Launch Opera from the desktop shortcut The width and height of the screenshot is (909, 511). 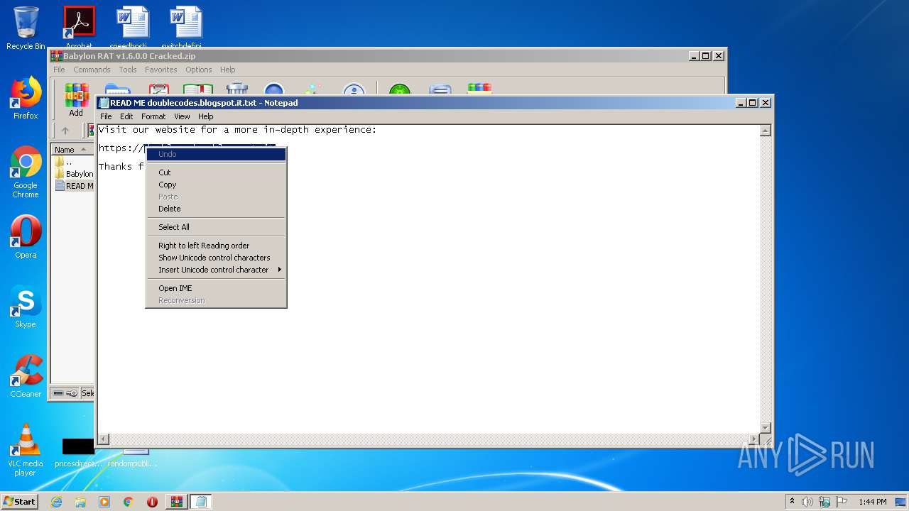(x=26, y=237)
